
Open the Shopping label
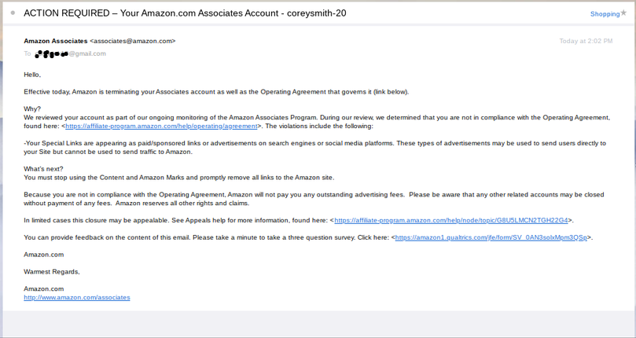click(x=605, y=14)
